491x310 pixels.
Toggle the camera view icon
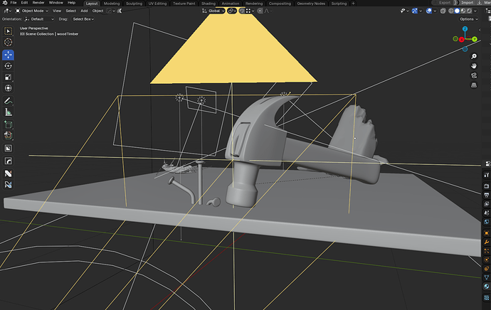[474, 75]
